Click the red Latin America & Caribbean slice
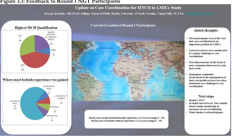 [46, 101]
